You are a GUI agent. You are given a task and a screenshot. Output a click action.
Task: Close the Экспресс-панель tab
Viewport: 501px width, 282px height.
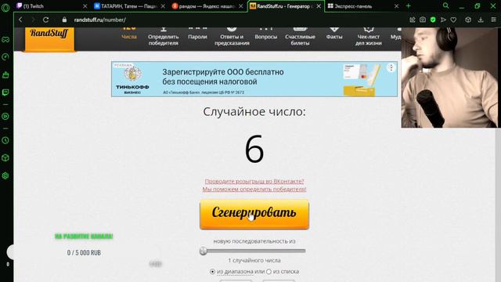(397, 6)
